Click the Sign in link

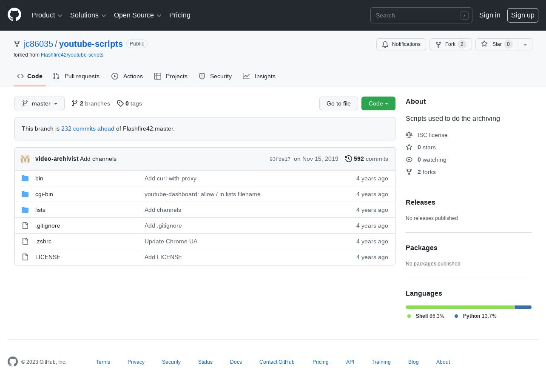490,15
